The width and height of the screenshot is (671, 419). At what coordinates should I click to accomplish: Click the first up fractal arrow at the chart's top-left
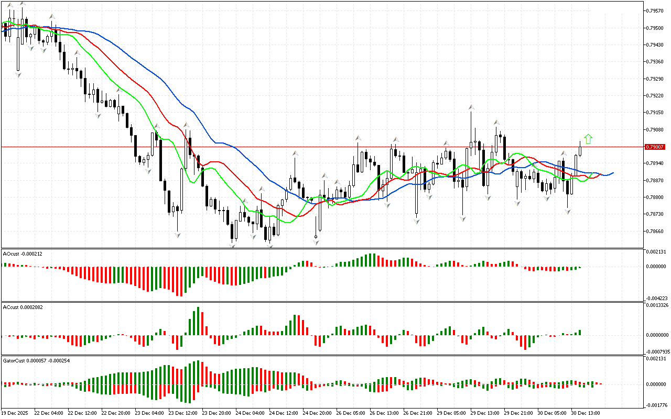pyautogui.click(x=10, y=5)
